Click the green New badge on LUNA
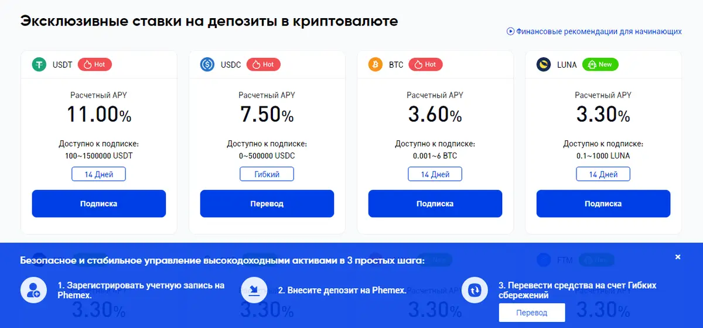Image resolution: width=703 pixels, height=328 pixels. tap(600, 64)
